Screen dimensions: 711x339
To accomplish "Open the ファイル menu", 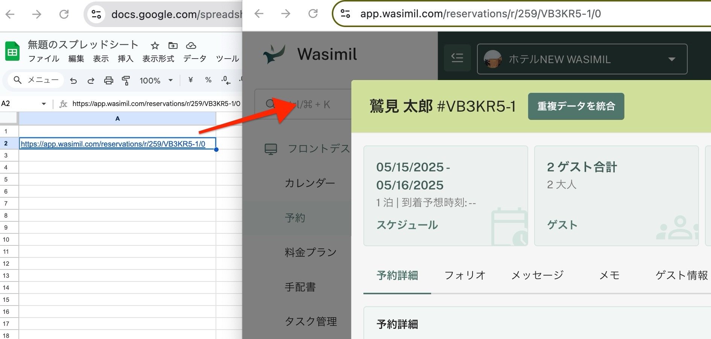I will click(x=44, y=59).
